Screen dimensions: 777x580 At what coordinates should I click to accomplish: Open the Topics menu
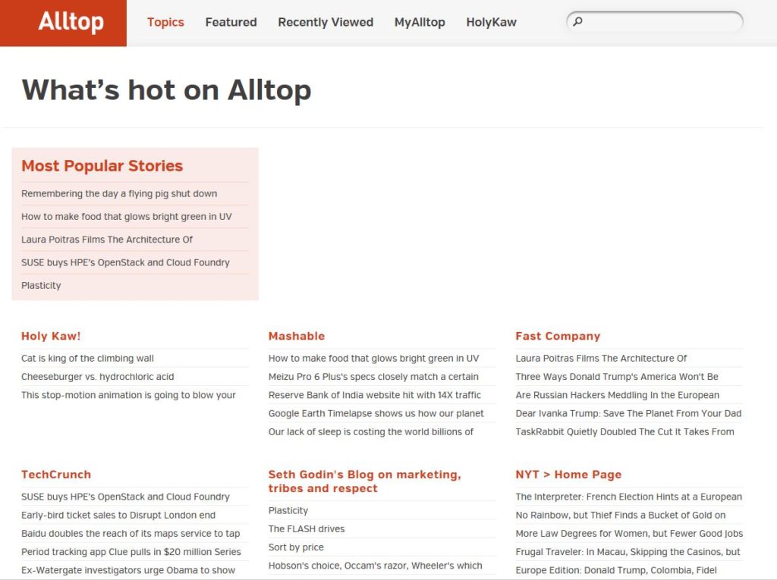pyautogui.click(x=165, y=22)
